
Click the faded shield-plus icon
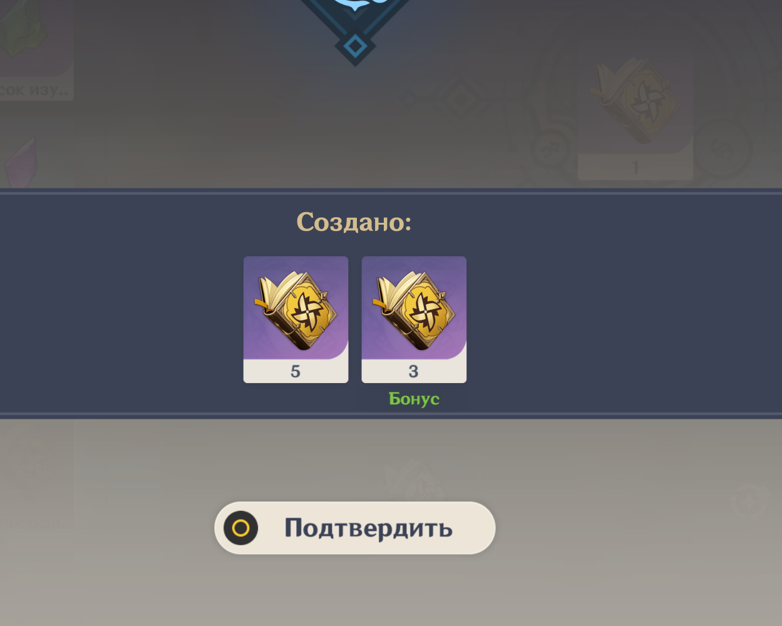coord(749,501)
